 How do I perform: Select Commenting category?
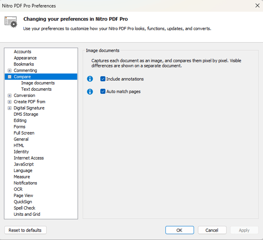(x=25, y=70)
